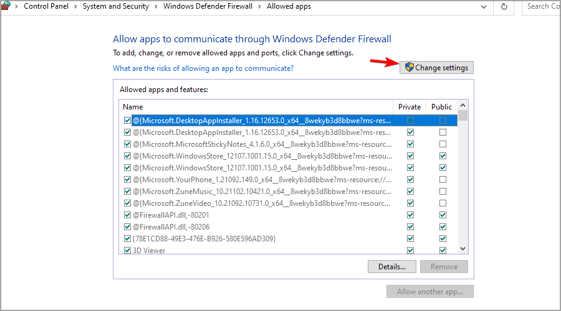Go to Windows Defender Firewall breadcrumb
The height and width of the screenshot is (311, 561).
tap(208, 6)
